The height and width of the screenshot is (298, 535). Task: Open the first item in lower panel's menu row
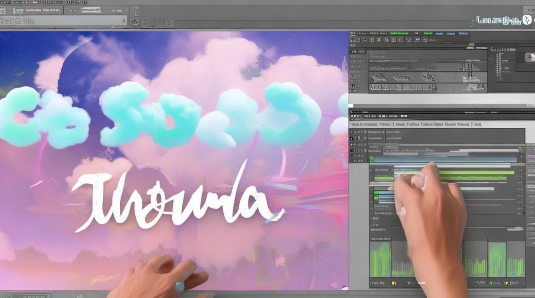click(355, 124)
